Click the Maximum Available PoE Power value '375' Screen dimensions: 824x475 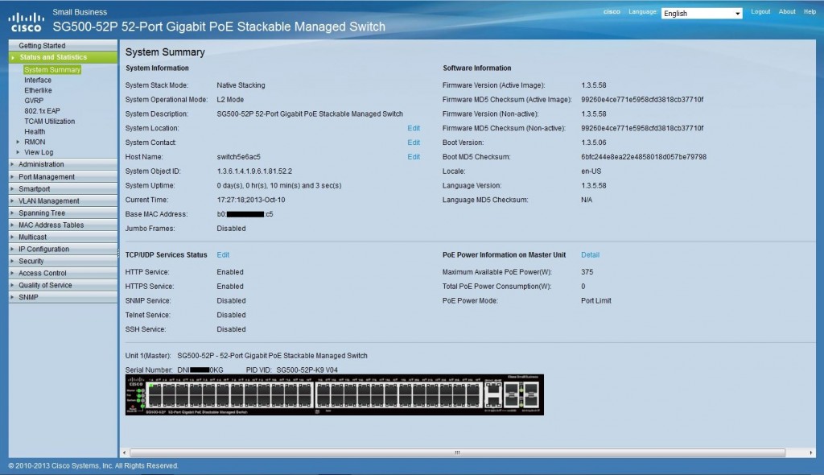[587, 272]
